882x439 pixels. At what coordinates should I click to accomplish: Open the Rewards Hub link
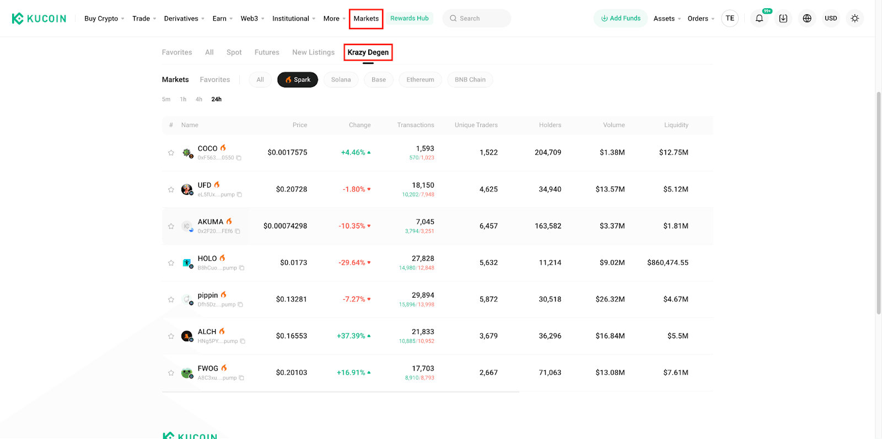tap(410, 19)
